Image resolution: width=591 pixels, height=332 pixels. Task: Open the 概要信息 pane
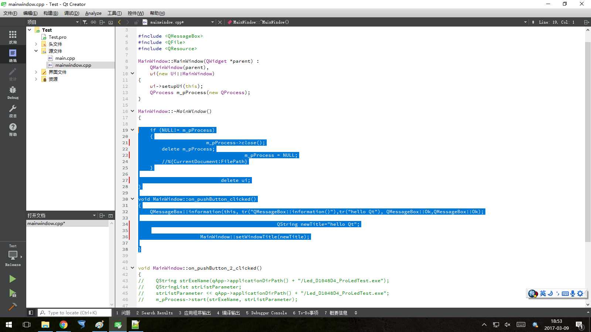[x=336, y=313]
